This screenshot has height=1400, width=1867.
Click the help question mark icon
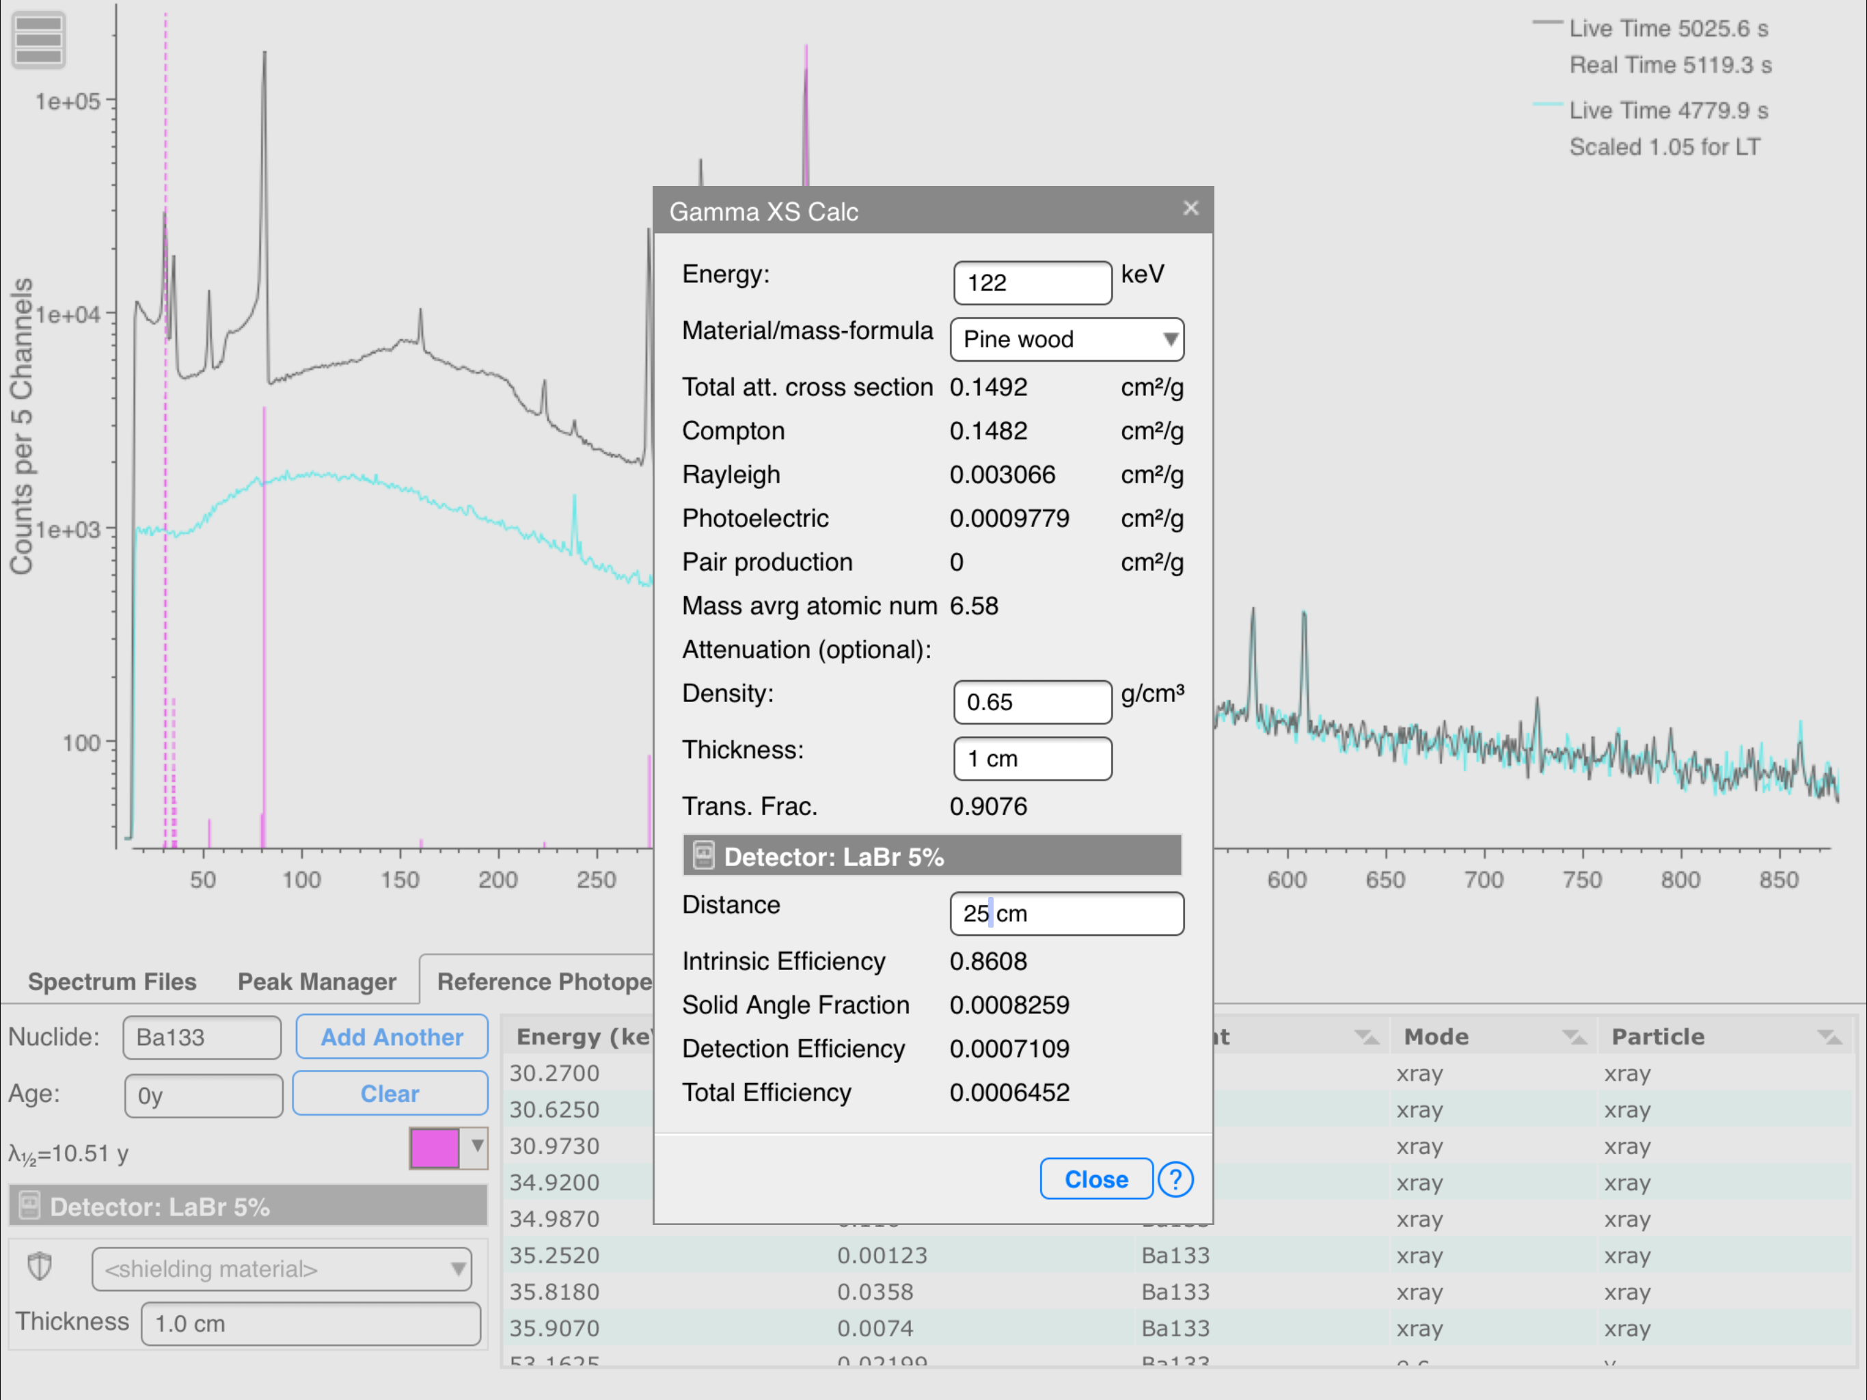1174,1179
